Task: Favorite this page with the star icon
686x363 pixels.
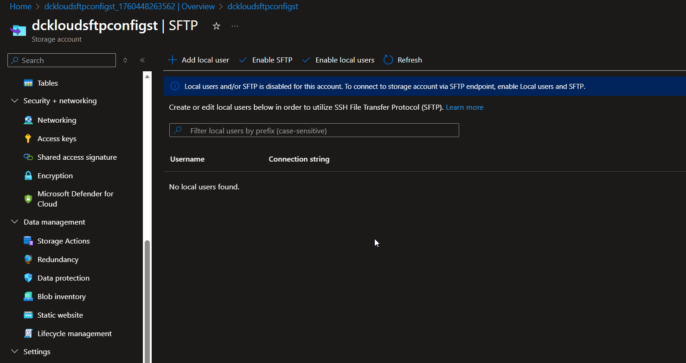Action: pyautogui.click(x=216, y=26)
